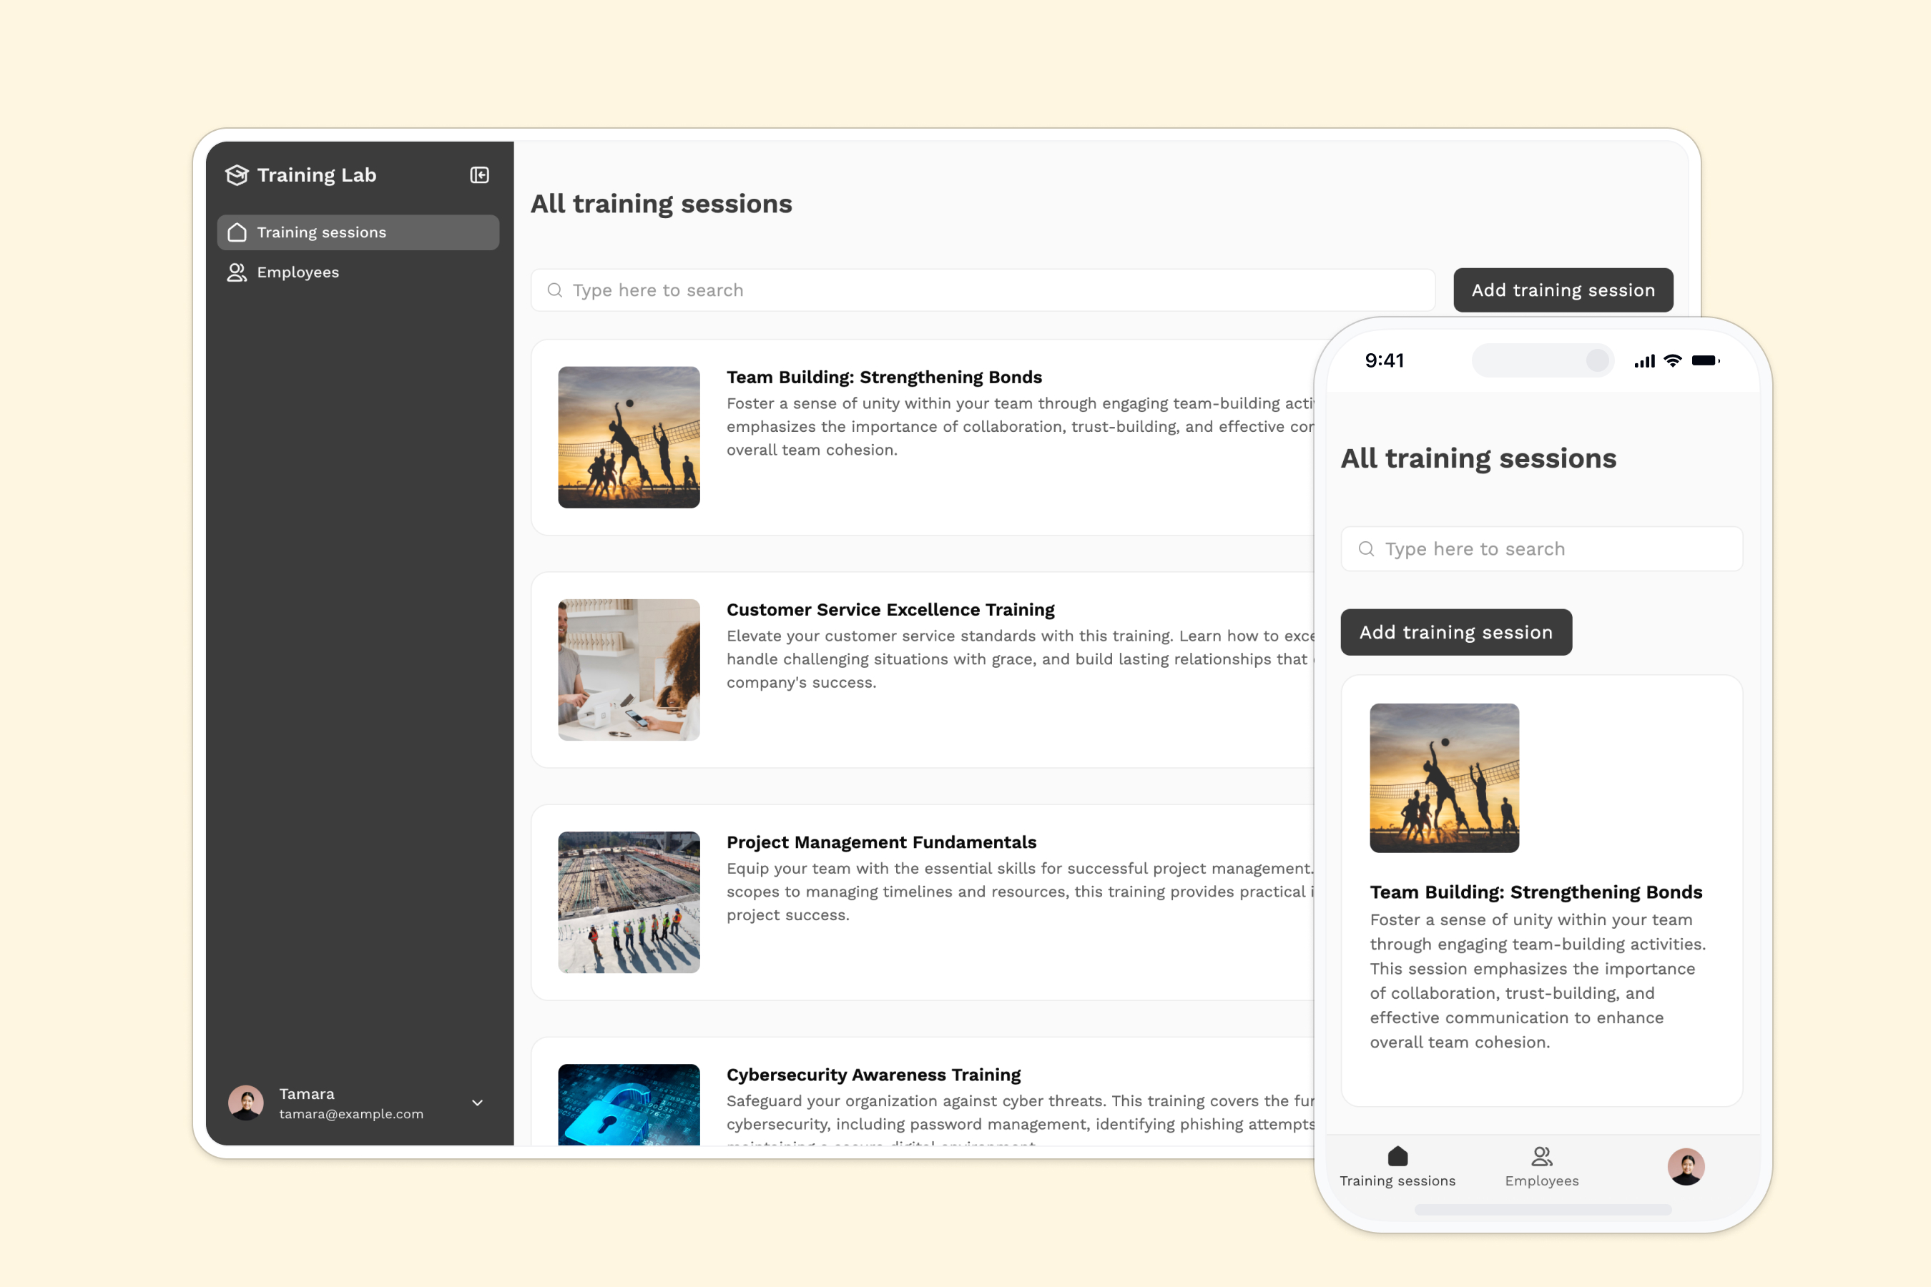Open the Team Building volleyball thumbnail on desktop
The image size is (1931, 1287).
[629, 438]
